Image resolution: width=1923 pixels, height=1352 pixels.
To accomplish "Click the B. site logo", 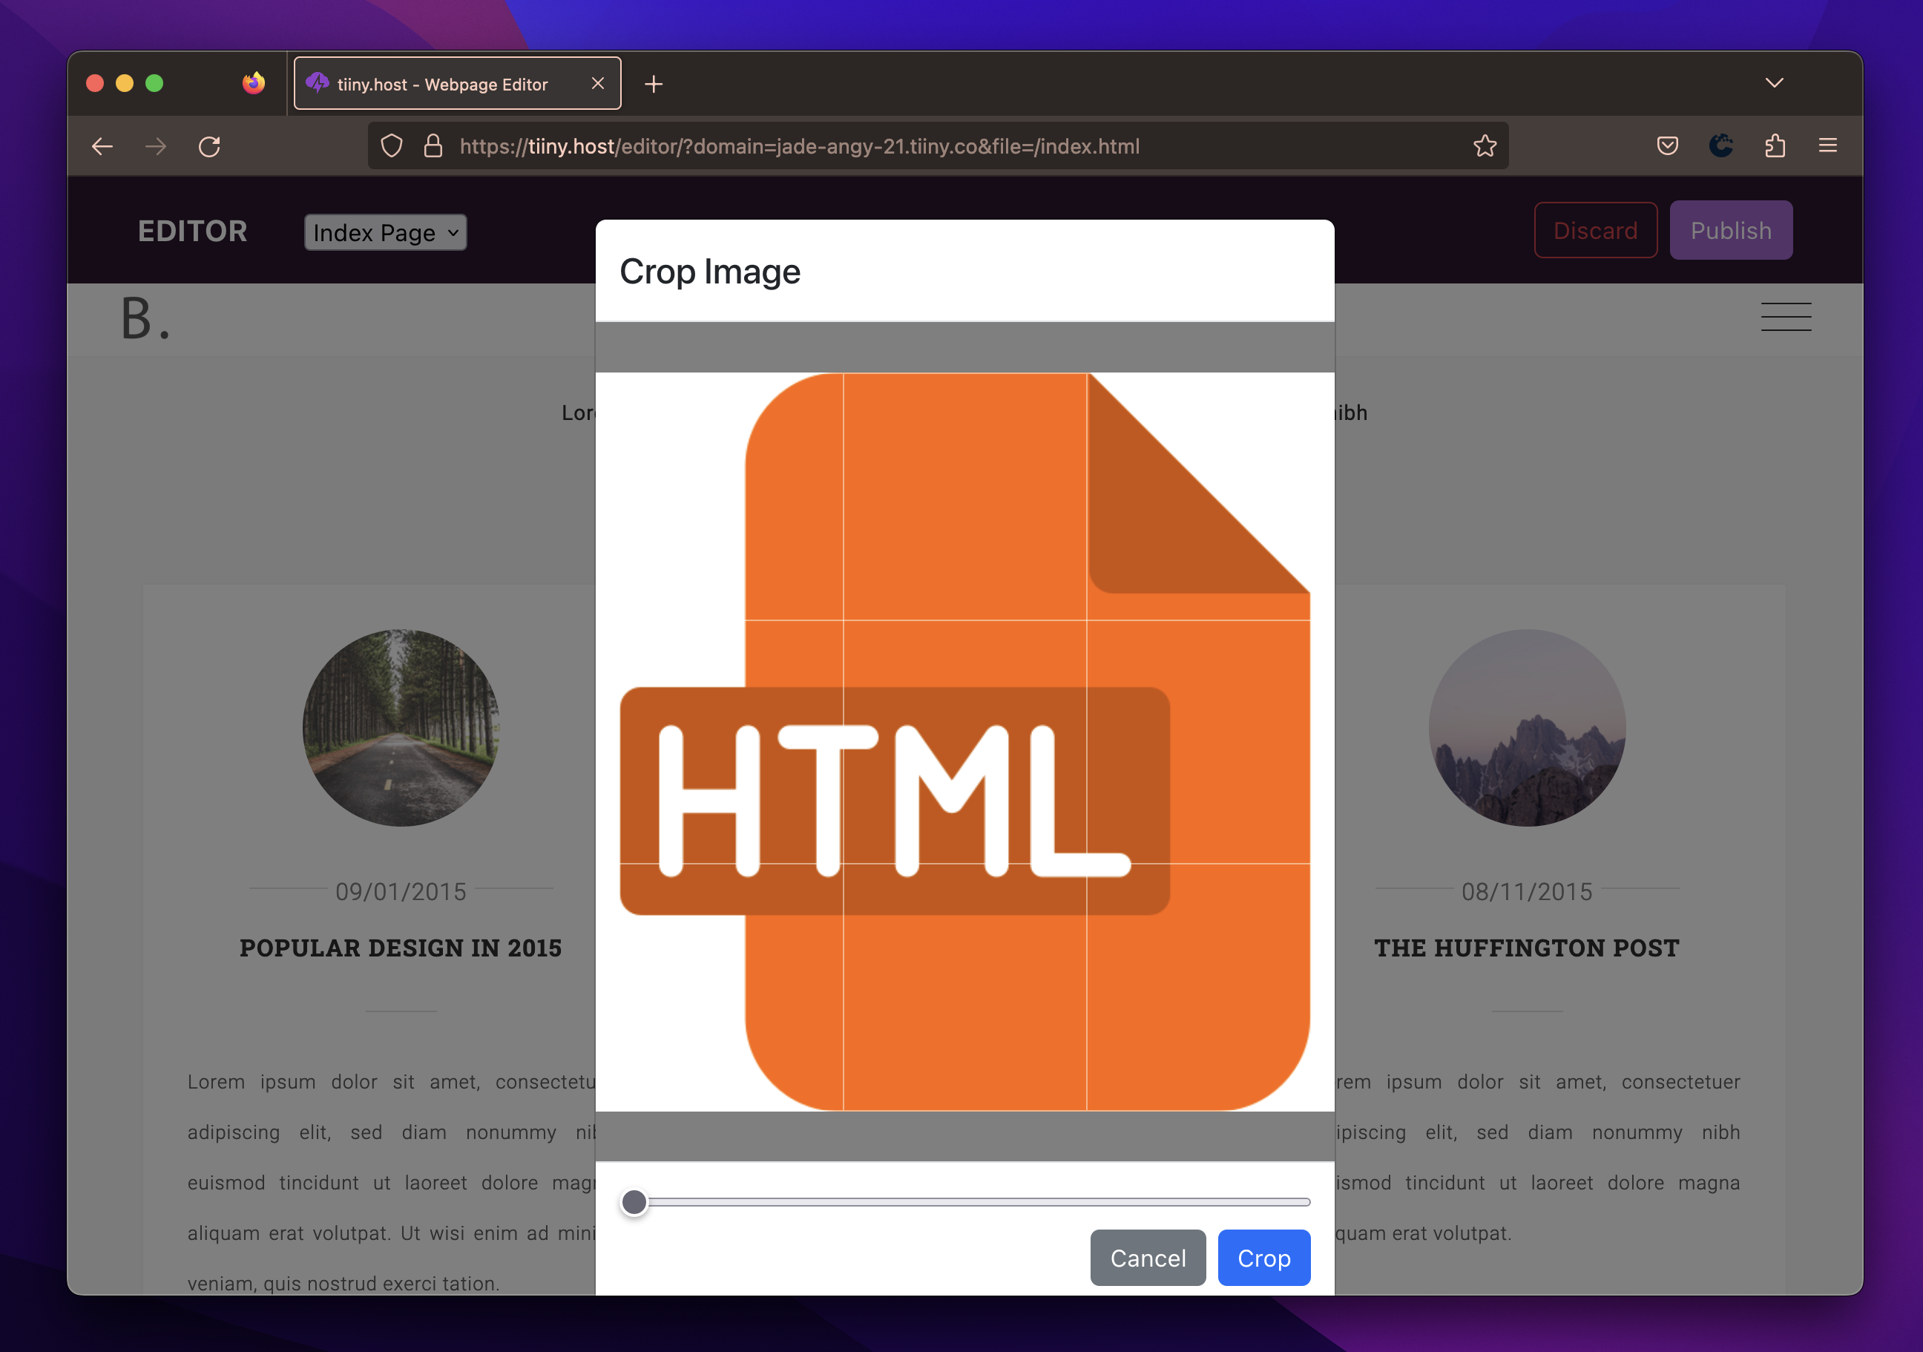I will (145, 318).
